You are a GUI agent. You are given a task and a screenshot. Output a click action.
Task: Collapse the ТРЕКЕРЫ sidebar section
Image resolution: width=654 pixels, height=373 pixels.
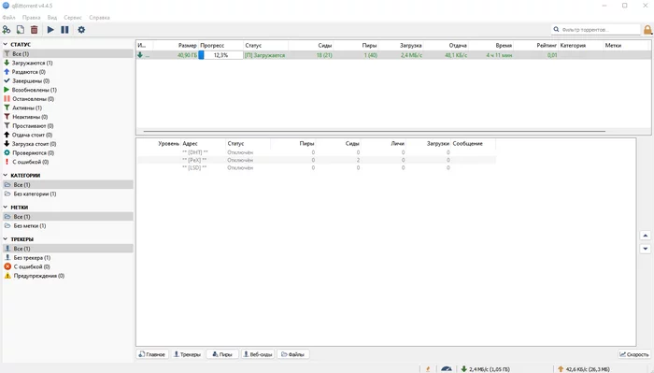(6, 239)
